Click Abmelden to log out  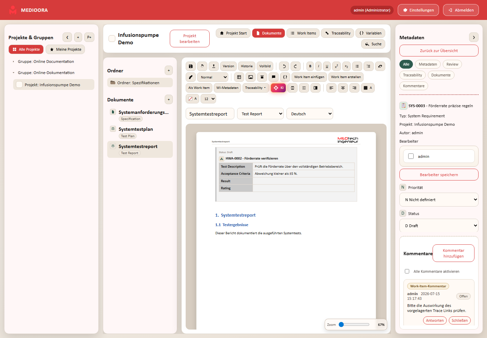461,10
